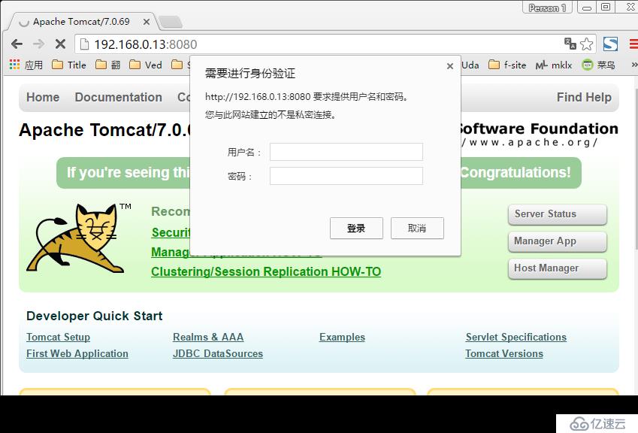Click the Person 1 profile button

tap(547, 8)
